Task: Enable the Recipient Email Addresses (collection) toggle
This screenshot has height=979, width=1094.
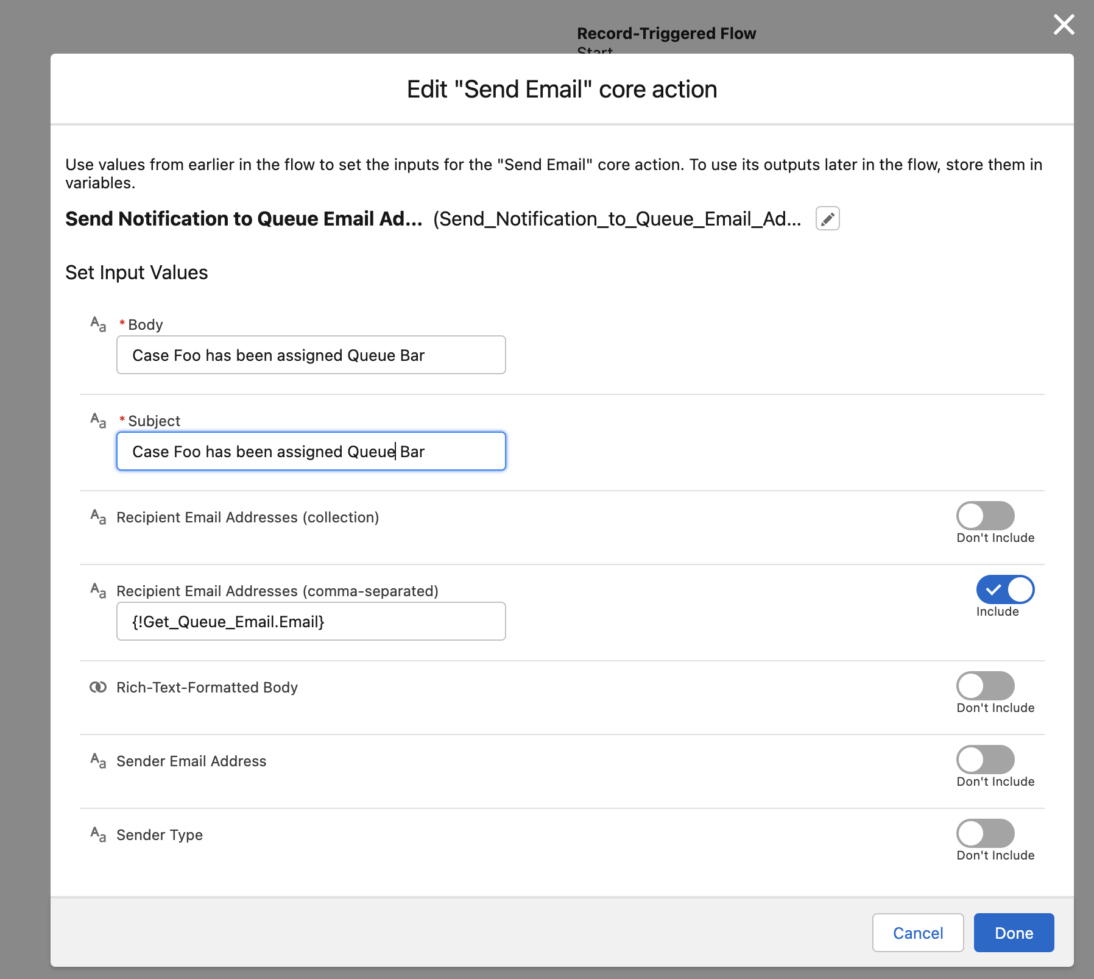Action: tap(985, 515)
